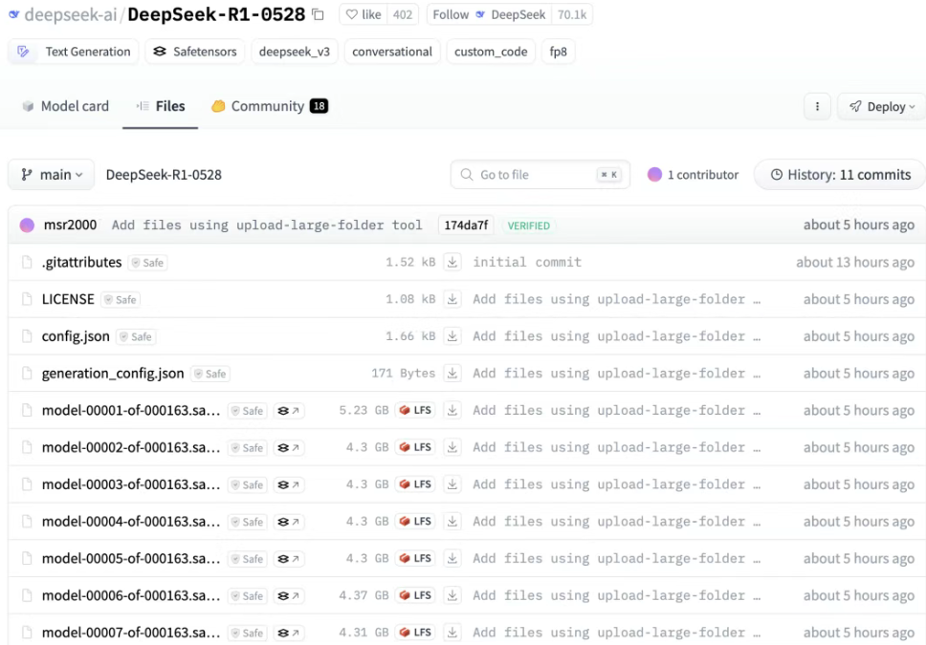Switch to Community tab
The height and width of the screenshot is (645, 926).
[x=270, y=106]
